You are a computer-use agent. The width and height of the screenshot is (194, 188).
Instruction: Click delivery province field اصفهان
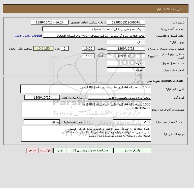(x=126, y=63)
